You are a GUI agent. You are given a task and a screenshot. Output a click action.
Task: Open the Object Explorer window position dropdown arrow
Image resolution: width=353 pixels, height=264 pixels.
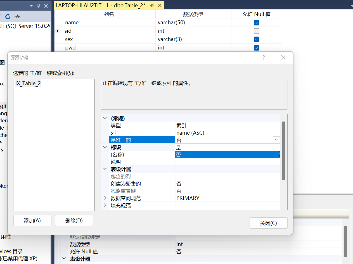[x=31, y=6]
